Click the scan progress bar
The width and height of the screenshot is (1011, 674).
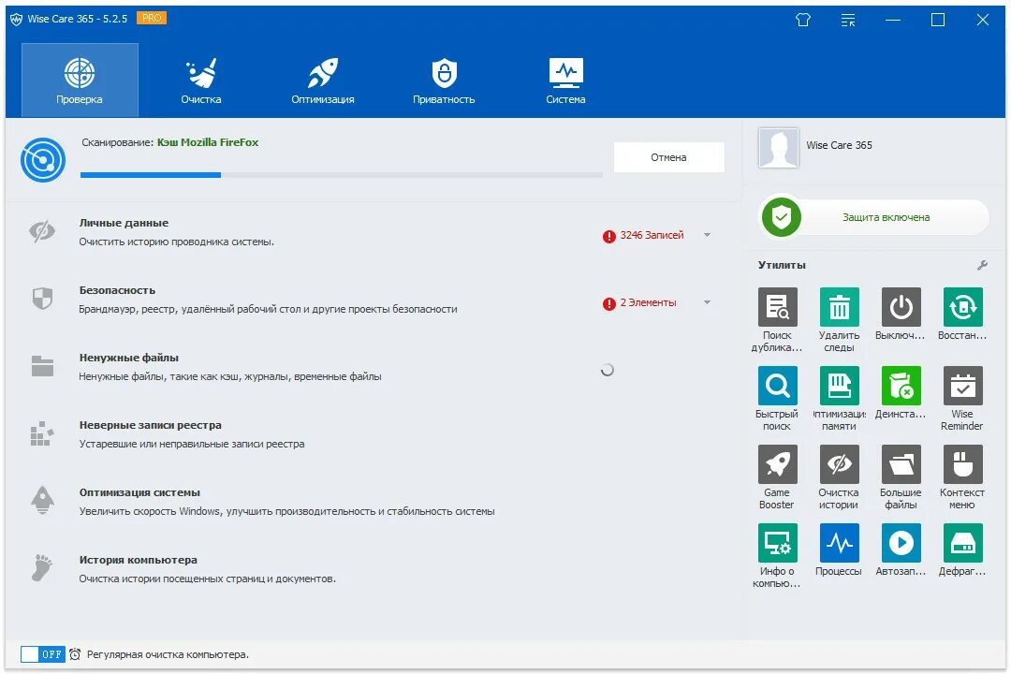[341, 175]
